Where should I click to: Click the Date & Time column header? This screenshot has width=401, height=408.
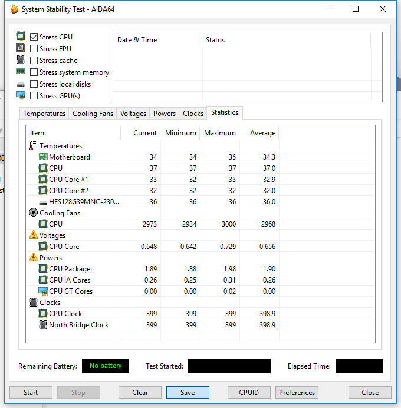point(158,40)
